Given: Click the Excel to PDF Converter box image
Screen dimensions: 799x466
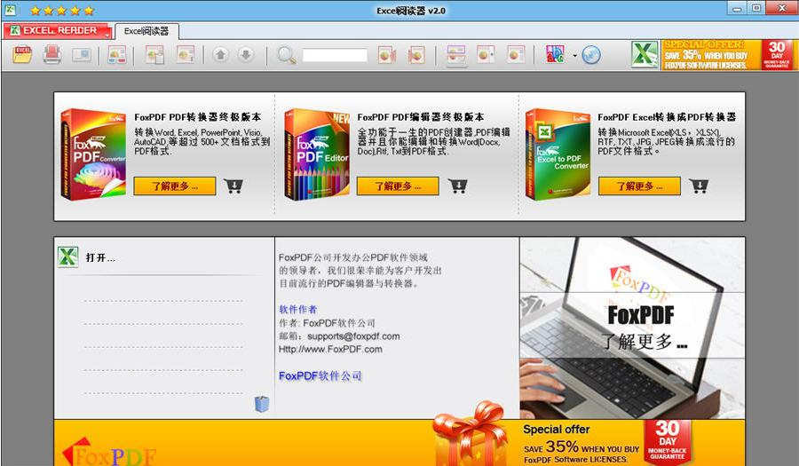Looking at the screenshot, I should 558,154.
